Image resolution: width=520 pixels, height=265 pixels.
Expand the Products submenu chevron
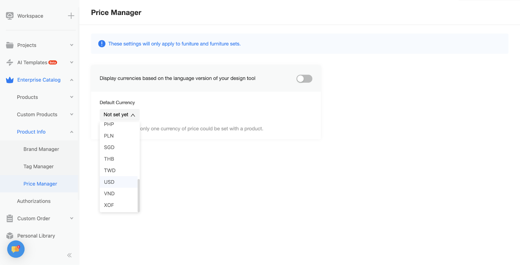[71, 97]
